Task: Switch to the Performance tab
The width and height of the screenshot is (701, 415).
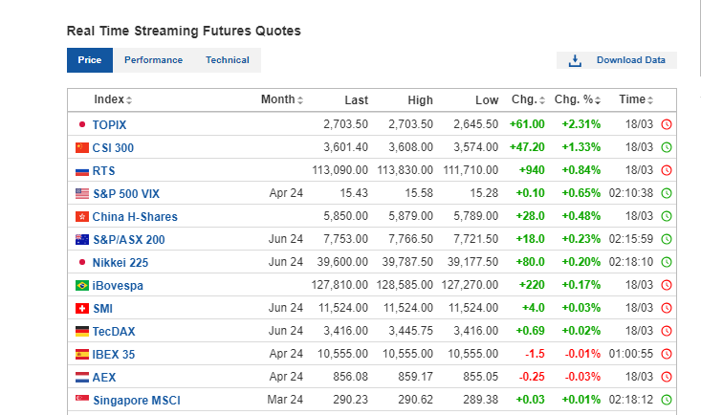Action: click(153, 60)
